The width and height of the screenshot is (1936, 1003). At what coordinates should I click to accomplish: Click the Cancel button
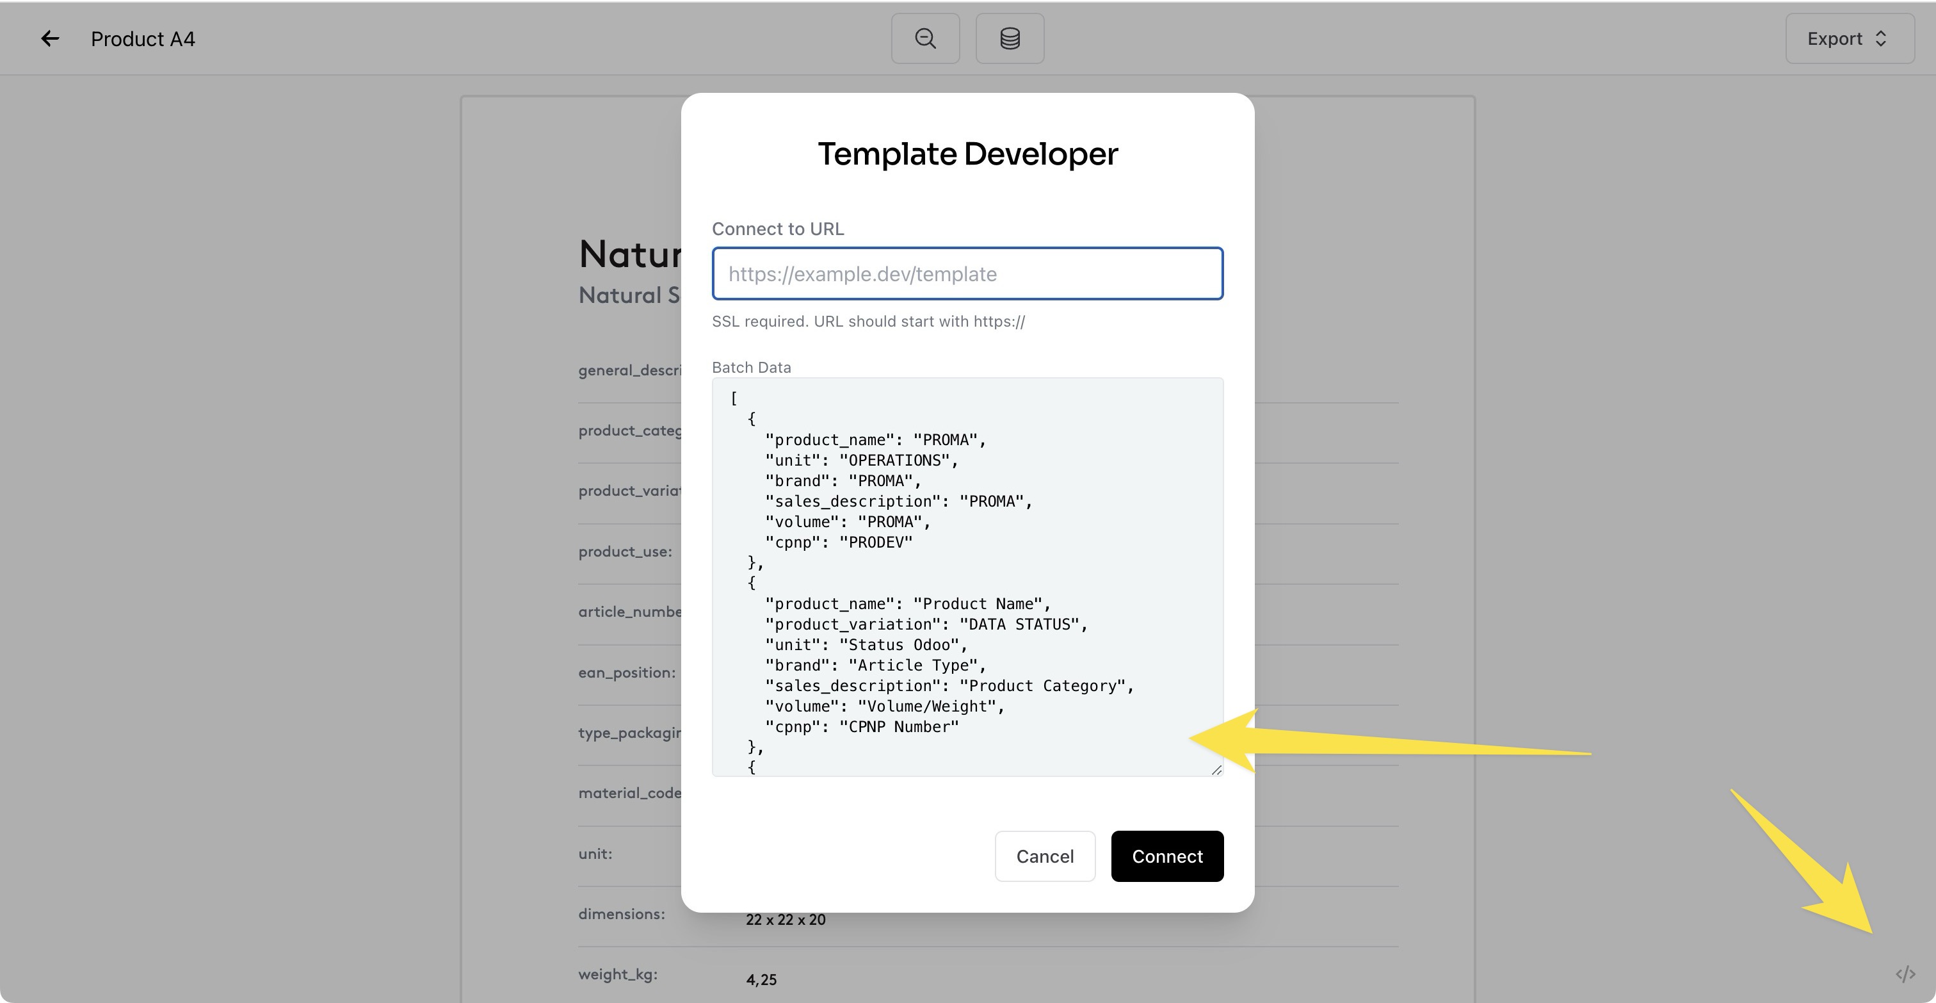coord(1045,856)
